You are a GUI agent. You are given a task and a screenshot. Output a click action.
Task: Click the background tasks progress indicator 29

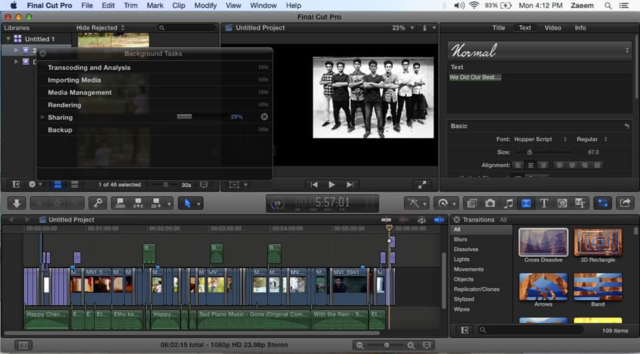pos(277,203)
